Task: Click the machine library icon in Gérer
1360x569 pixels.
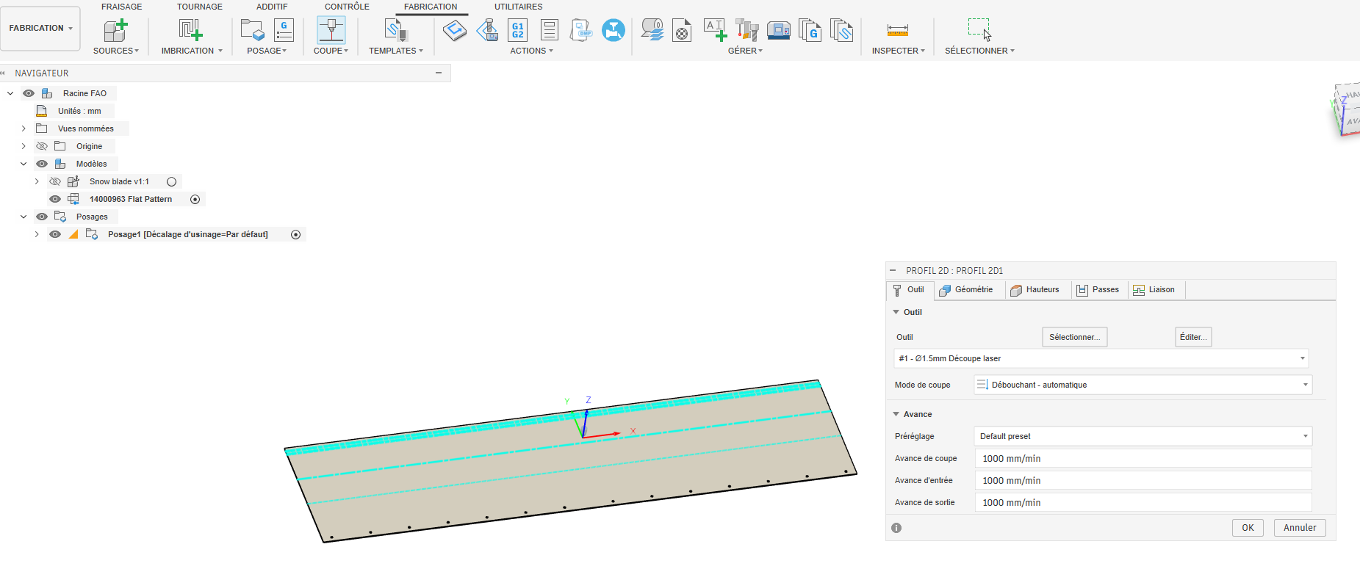Action: [x=778, y=30]
